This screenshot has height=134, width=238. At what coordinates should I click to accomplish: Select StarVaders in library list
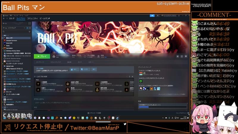17,48
